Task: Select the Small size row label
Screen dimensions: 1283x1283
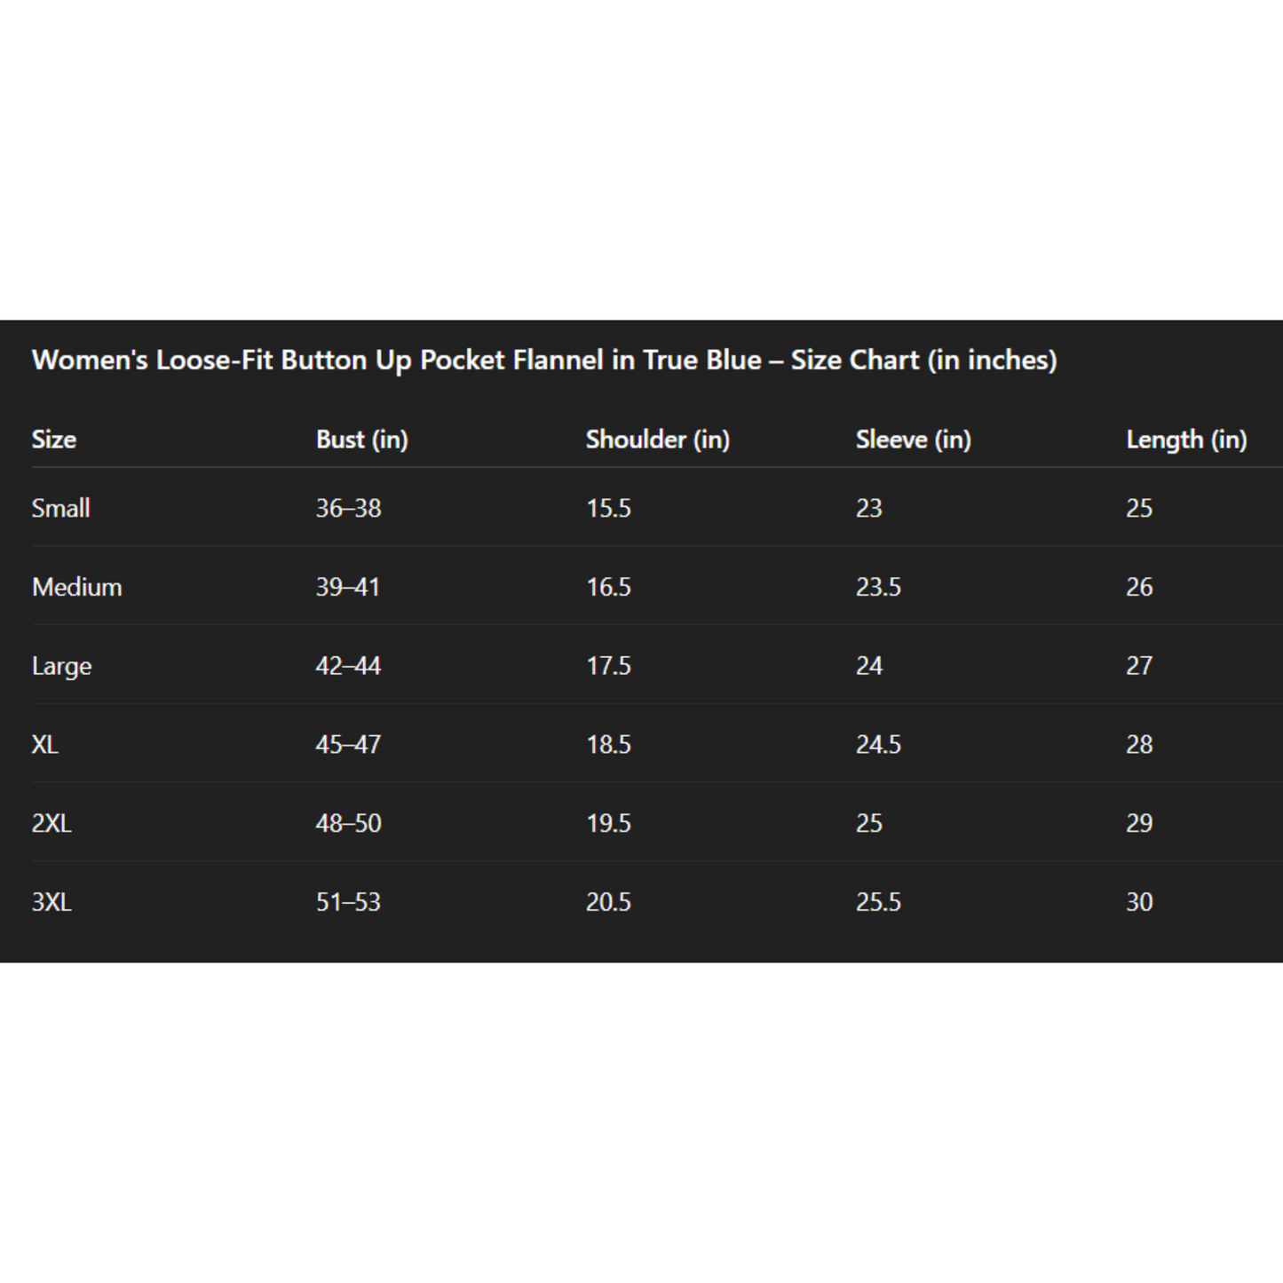Action: pyautogui.click(x=61, y=508)
